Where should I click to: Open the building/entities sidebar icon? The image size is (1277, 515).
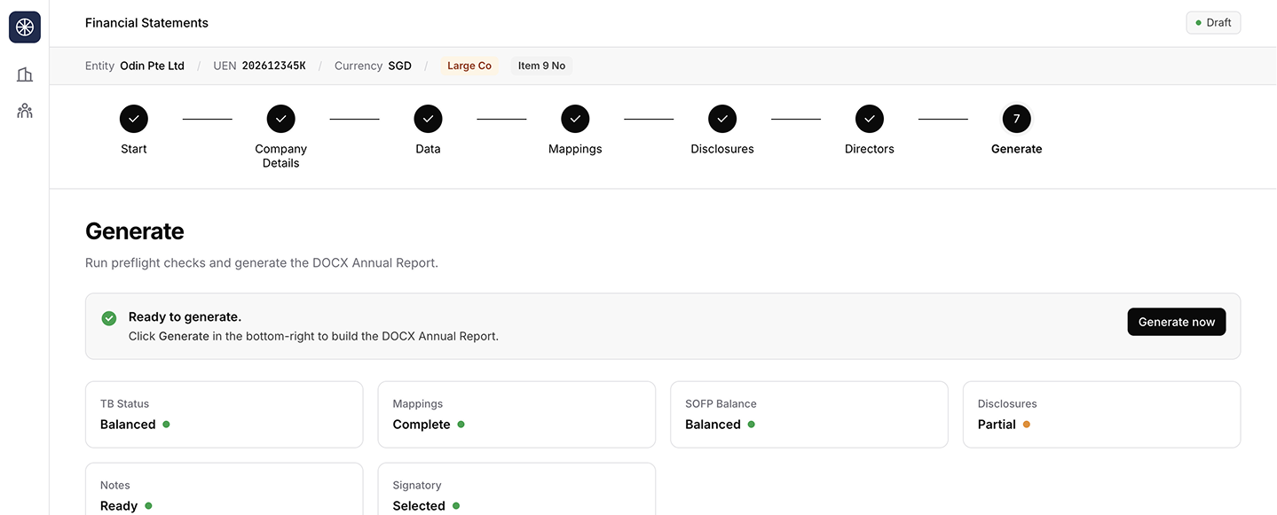point(25,74)
